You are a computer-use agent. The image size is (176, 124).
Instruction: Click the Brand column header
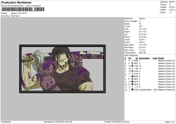click(x=161, y=58)
